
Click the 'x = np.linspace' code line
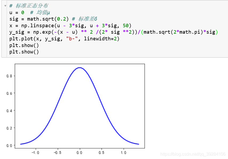point(70,26)
